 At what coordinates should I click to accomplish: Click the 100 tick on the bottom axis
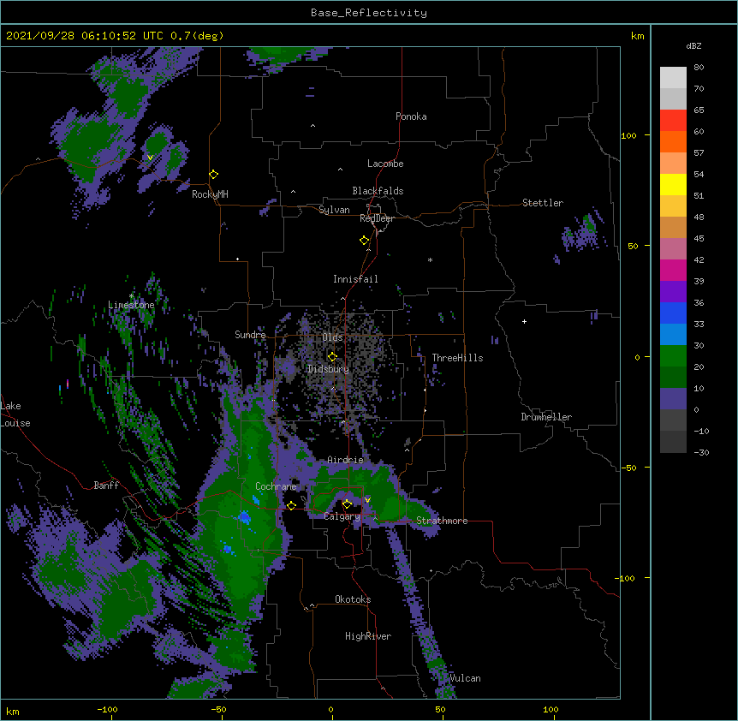(x=551, y=709)
